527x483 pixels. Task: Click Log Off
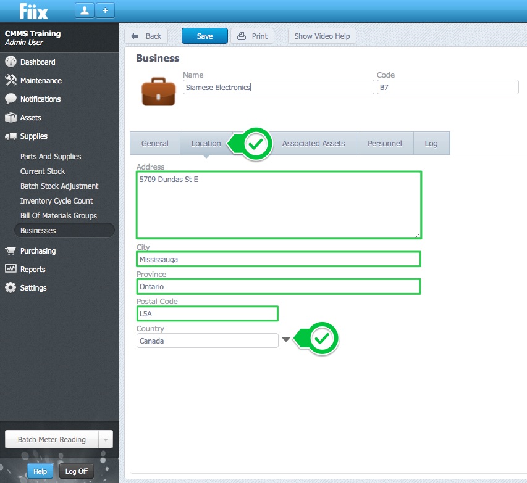tap(76, 471)
